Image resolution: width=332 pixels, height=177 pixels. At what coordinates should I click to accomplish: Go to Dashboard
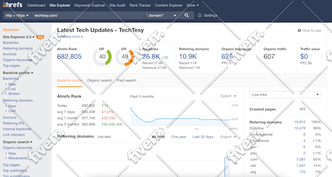pyautogui.click(x=36, y=5)
